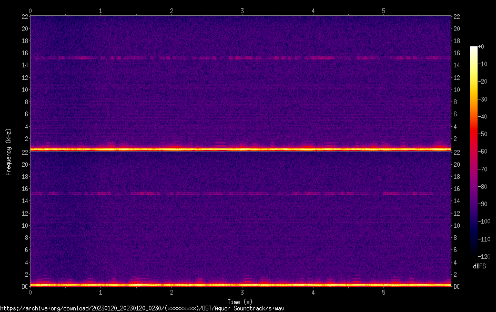496x312 pixels.
Task: Click the "5" tick on the top time axis
Action: (x=383, y=11)
